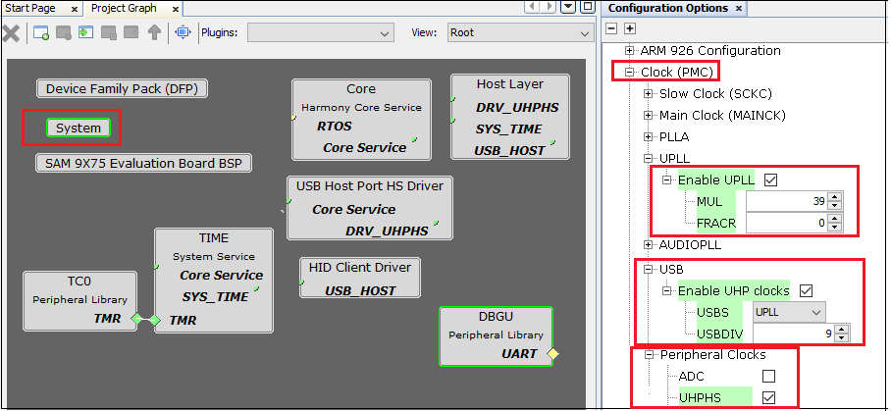Expand the Slow Clock (SCKC) node
The width and height of the screenshot is (891, 411).
pyautogui.click(x=648, y=94)
